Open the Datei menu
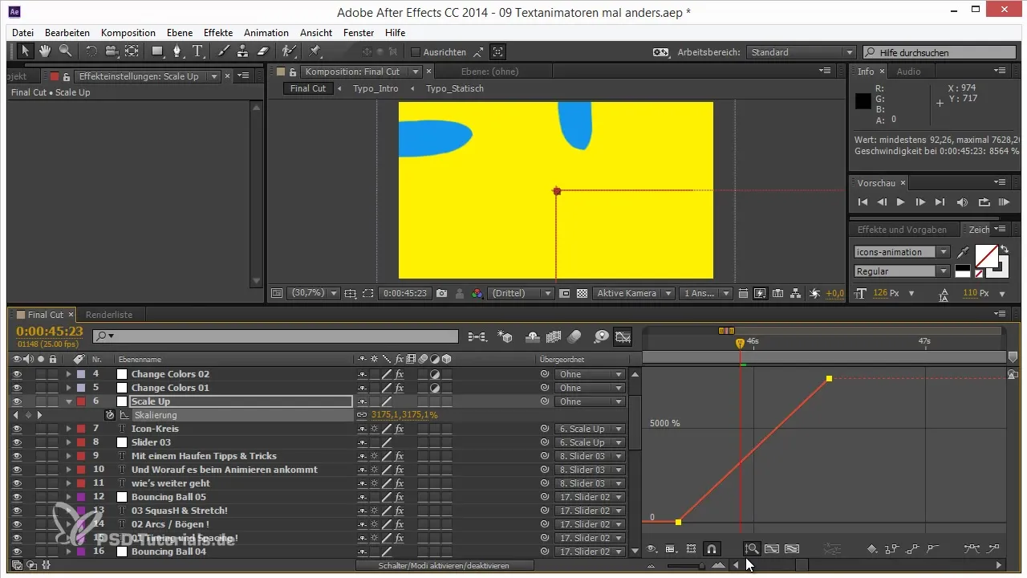 tap(23, 33)
